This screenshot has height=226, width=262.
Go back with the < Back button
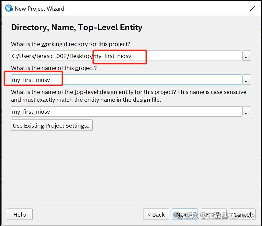point(156,215)
